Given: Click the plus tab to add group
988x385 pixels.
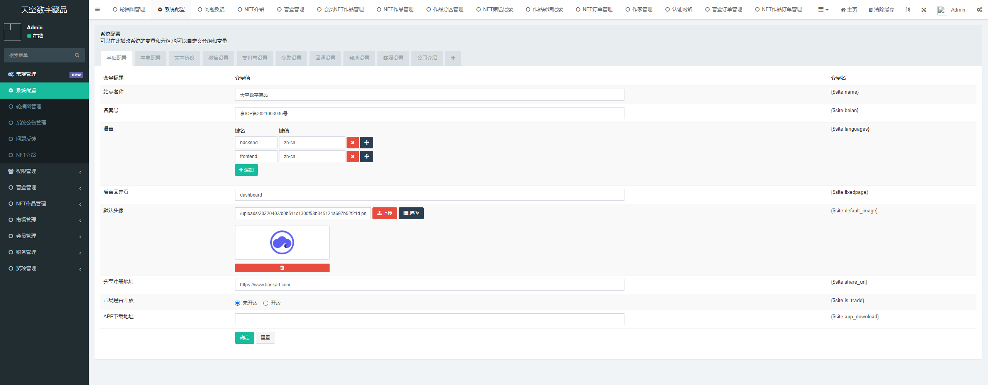Looking at the screenshot, I should [453, 58].
